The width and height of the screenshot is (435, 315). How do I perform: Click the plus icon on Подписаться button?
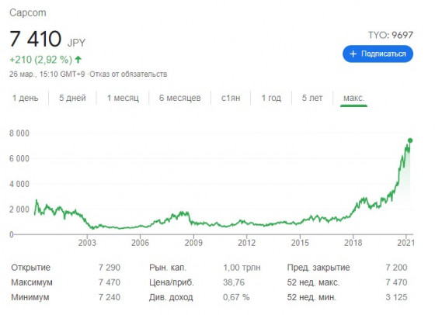(353, 54)
